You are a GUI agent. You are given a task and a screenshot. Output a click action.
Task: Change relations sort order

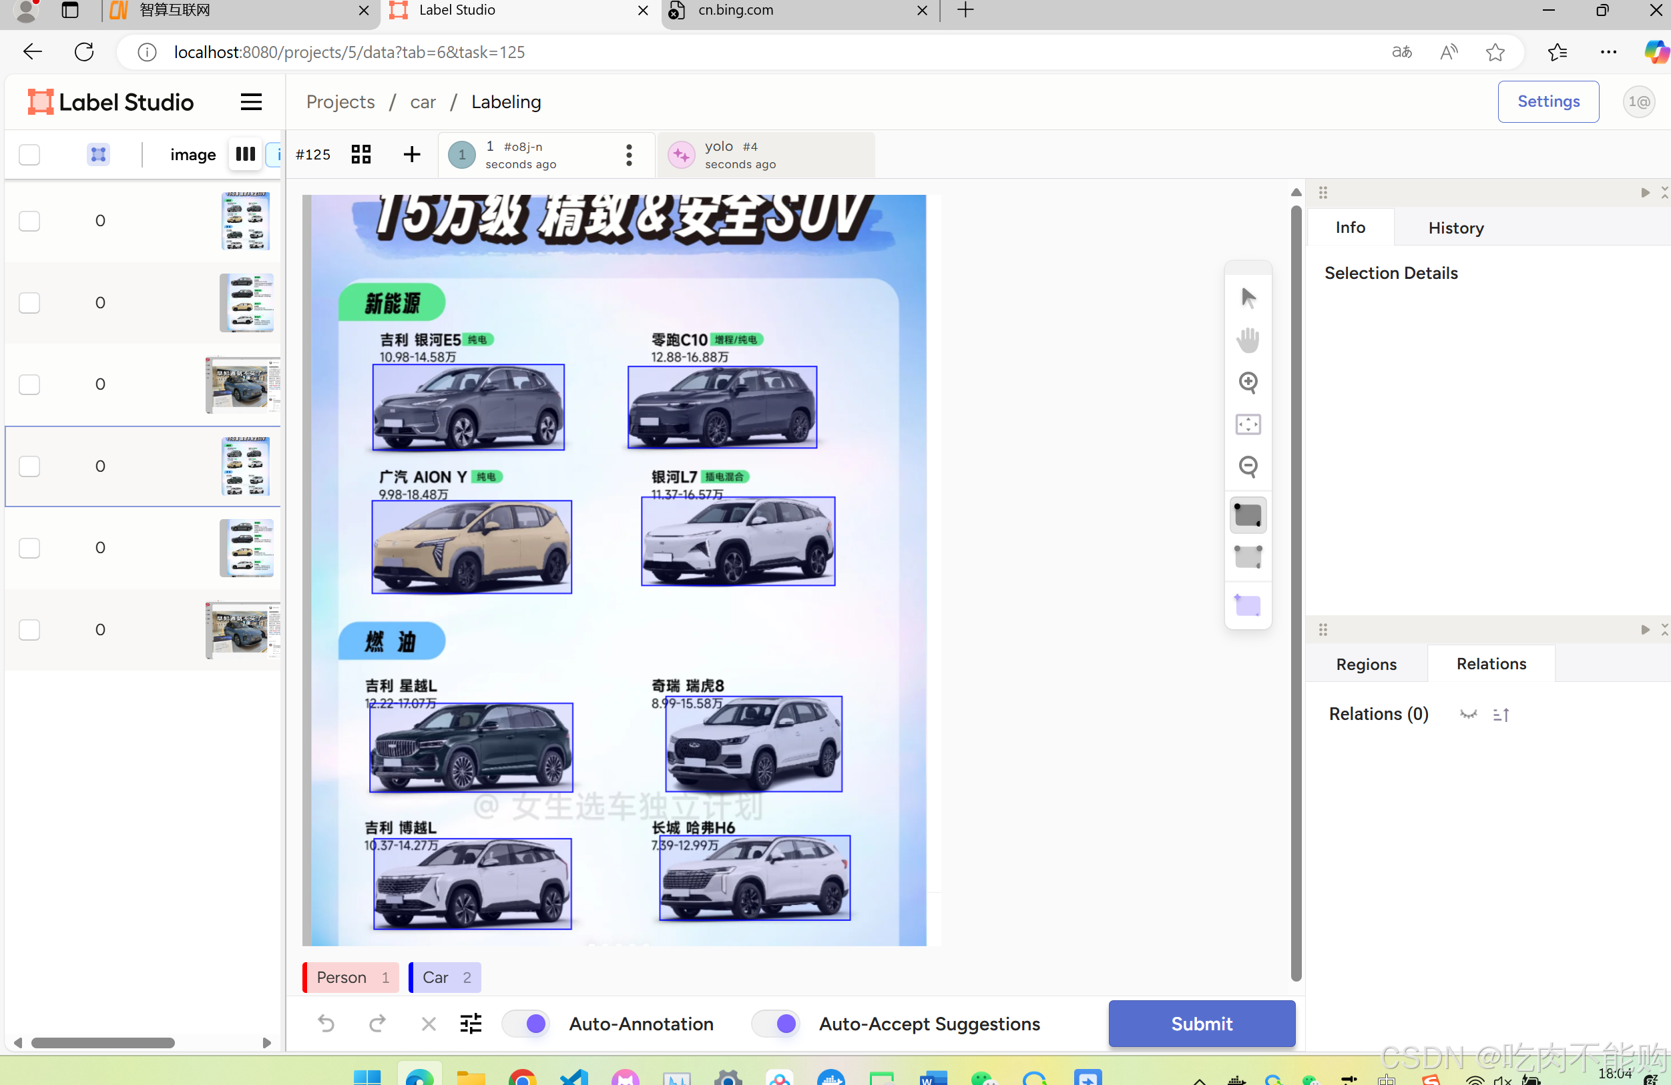point(1501,715)
